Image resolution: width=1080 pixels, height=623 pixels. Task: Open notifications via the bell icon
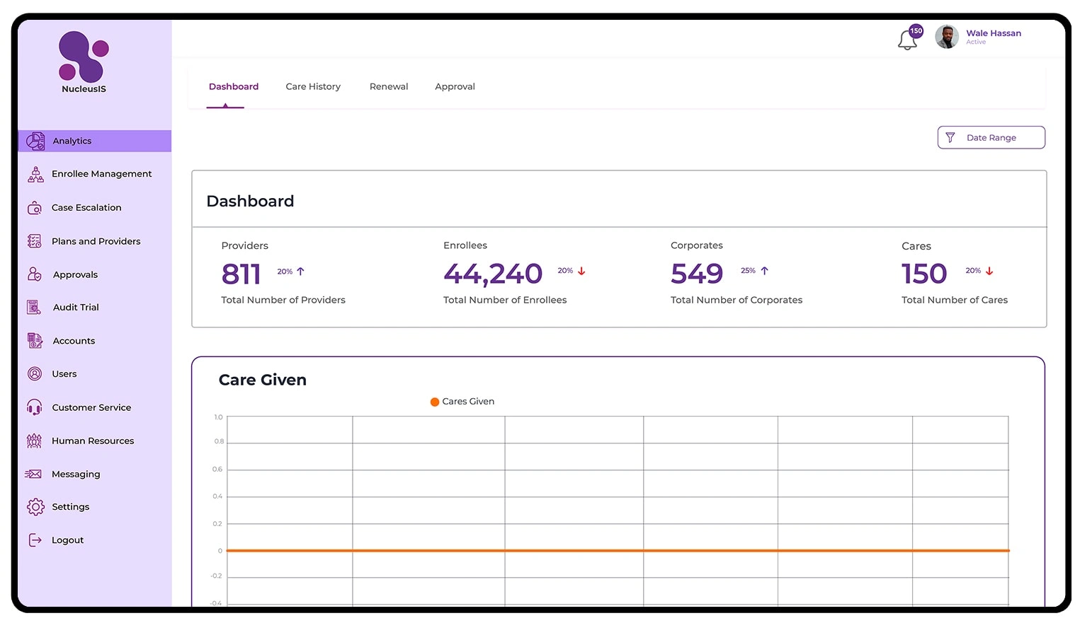pos(907,40)
